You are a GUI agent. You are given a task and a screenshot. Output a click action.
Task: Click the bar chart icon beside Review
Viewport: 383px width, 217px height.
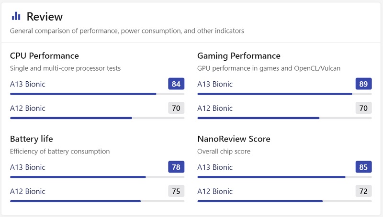tap(16, 16)
